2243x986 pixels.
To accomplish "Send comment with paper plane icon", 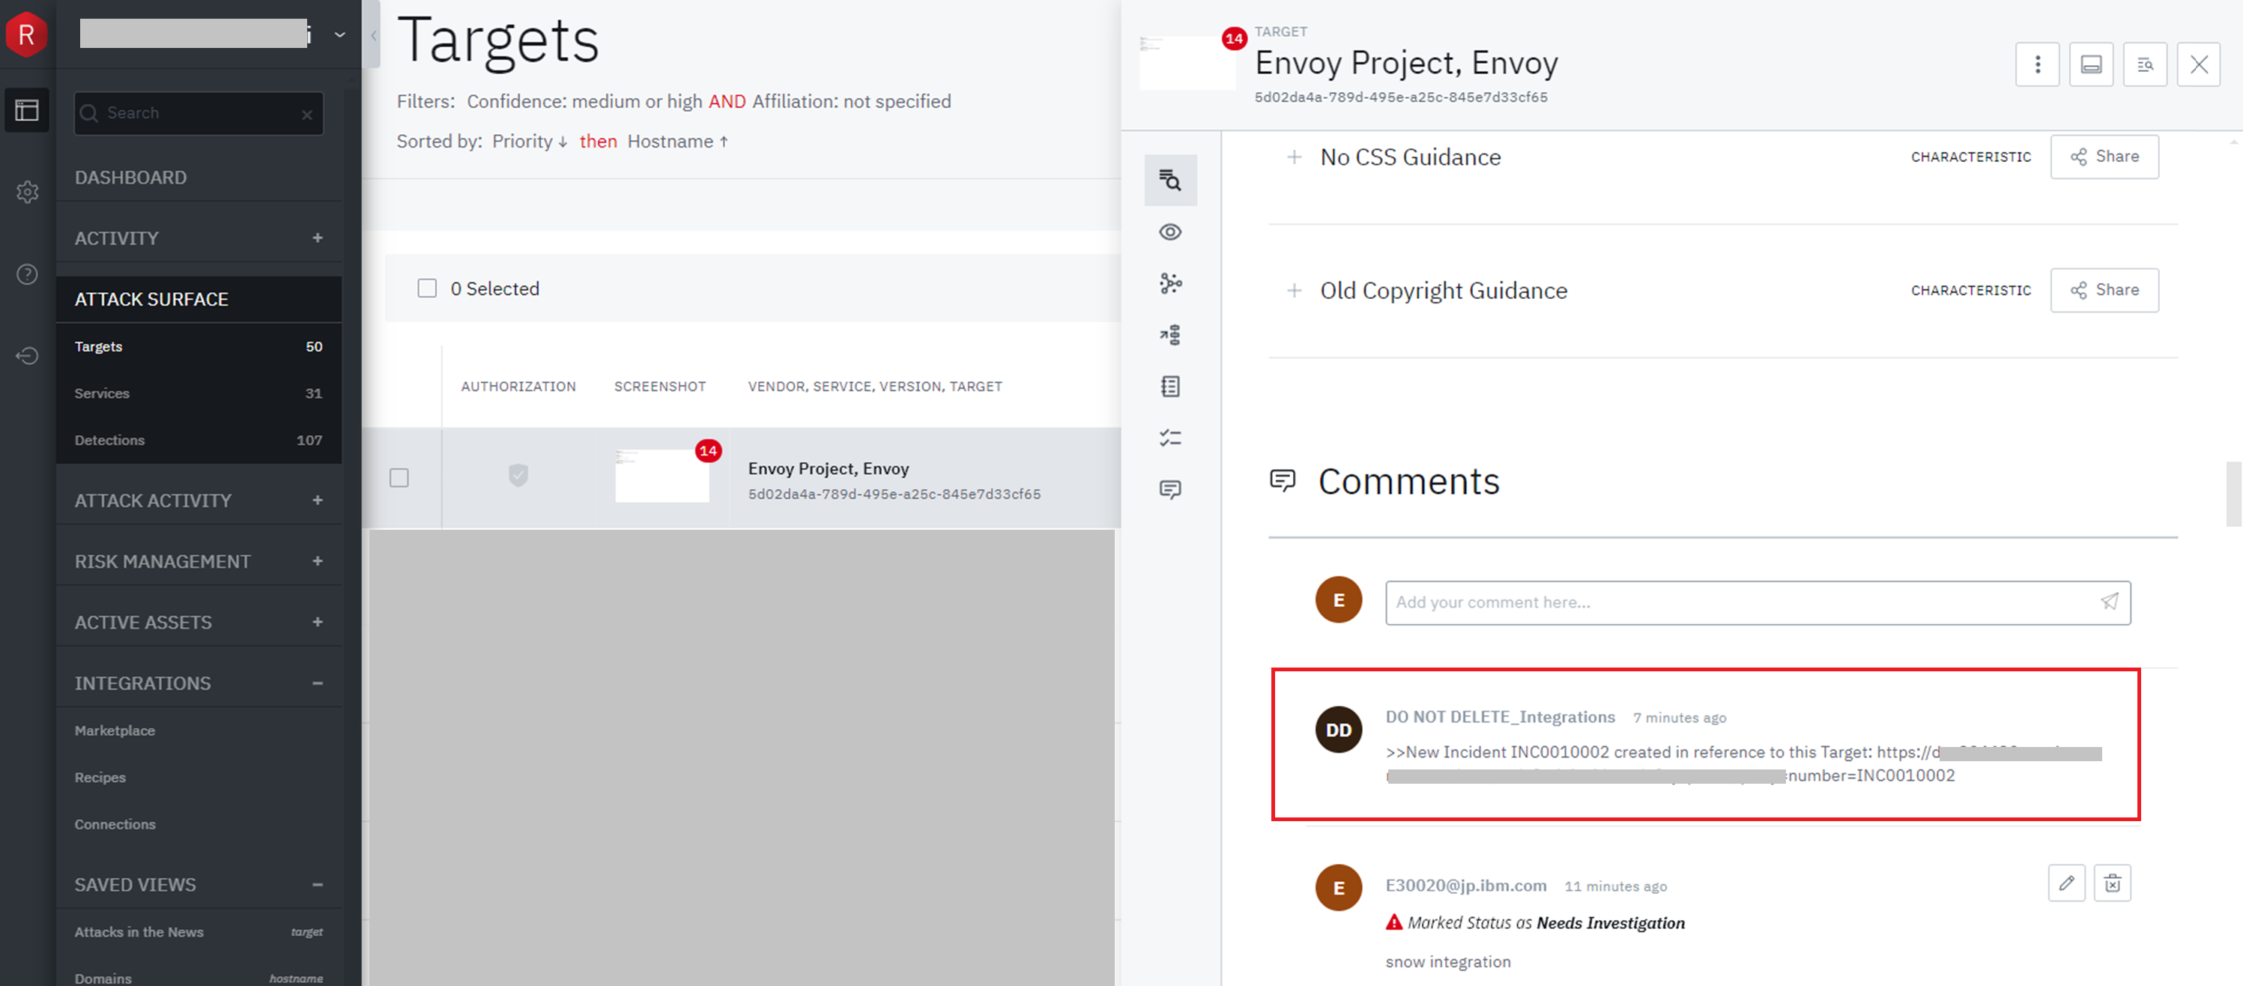I will pos(2109,602).
